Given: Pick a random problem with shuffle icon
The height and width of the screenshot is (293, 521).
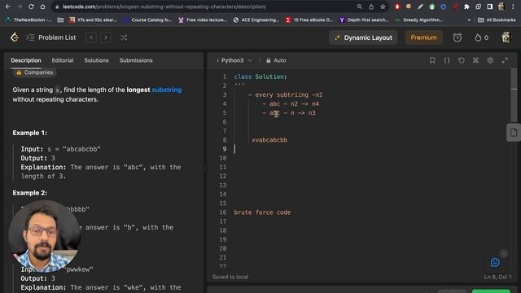Looking at the screenshot, I should pos(124,37).
